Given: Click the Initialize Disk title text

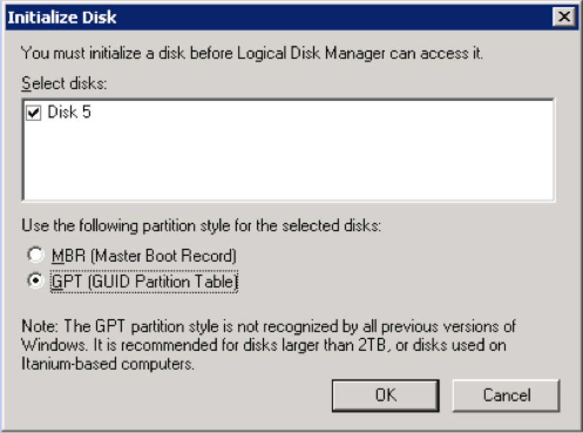Looking at the screenshot, I should click(x=62, y=18).
